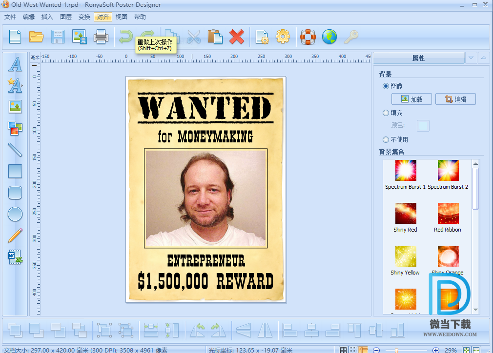Viewport: 493px width, 353px height.
Task: Collapse the 属性 panel with the up arrow
Action: tap(484, 58)
